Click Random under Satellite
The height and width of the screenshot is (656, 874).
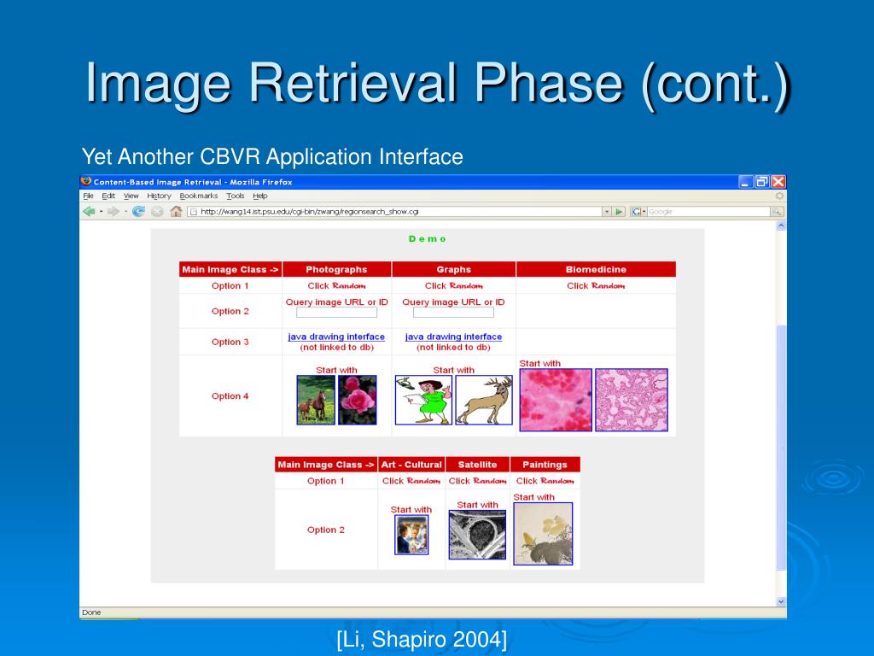(489, 481)
